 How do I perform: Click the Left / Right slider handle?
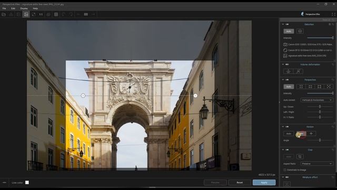320,112
